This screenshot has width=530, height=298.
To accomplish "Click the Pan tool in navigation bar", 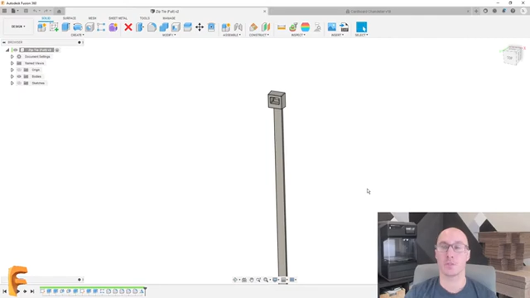I will [252, 279].
